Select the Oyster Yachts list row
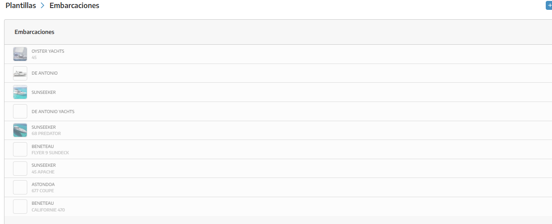This screenshot has width=552, height=224. [278, 54]
